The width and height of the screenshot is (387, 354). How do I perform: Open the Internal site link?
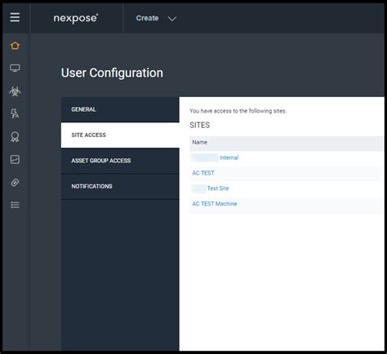(x=229, y=157)
